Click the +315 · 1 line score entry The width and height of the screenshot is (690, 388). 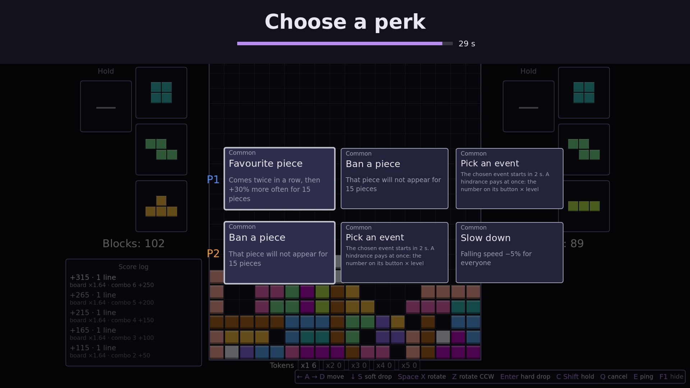(112, 281)
